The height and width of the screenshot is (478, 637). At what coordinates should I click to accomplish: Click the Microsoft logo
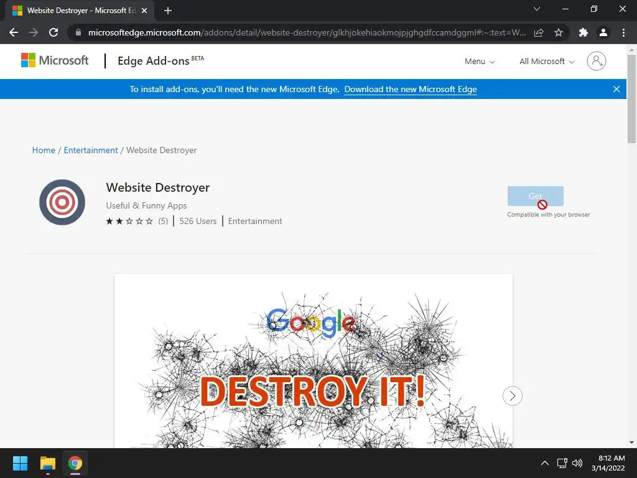click(55, 60)
